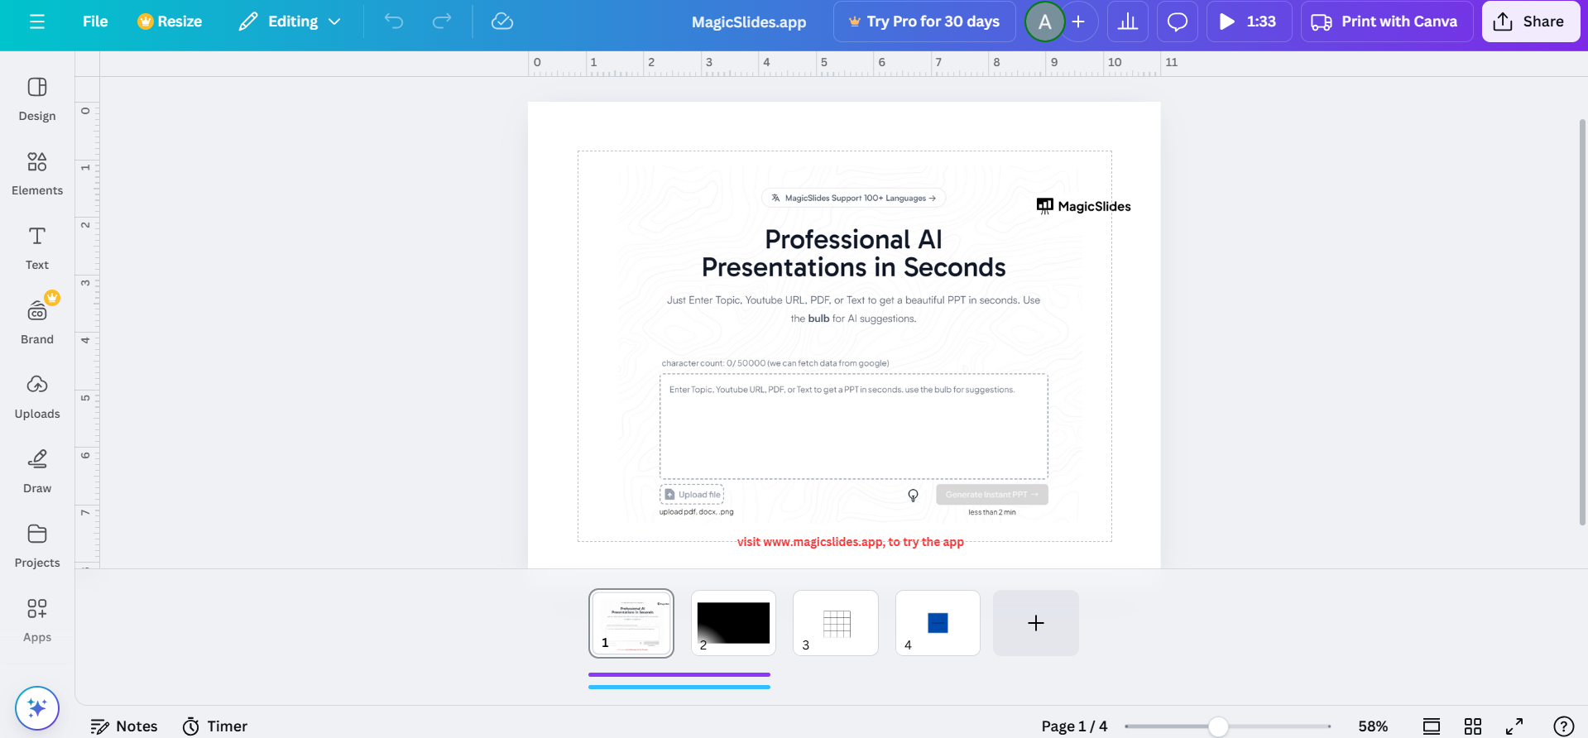Select page 2 black thumbnail

click(x=733, y=623)
